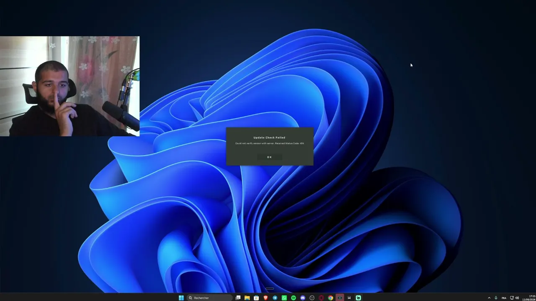Click the "Received Status Code: 404" error message

pos(289,143)
